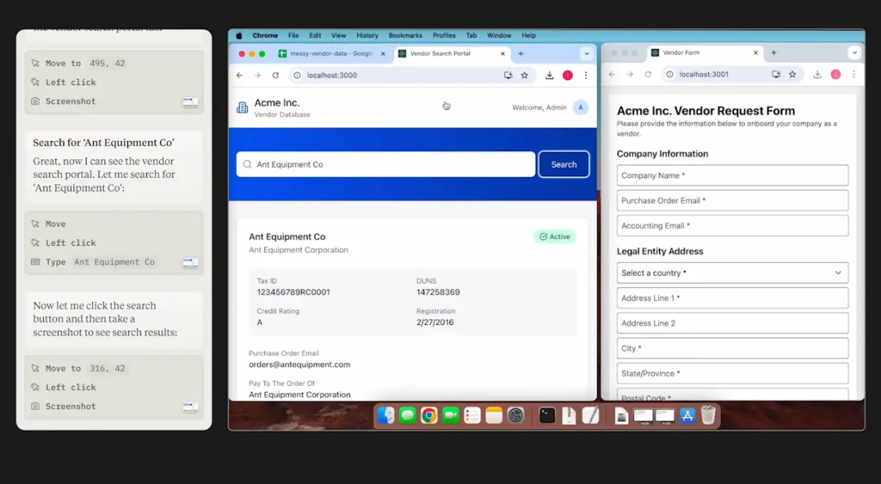Screen dimensions: 881x484
Task: Click the magnifier icon inside the search field
Action: (247, 164)
